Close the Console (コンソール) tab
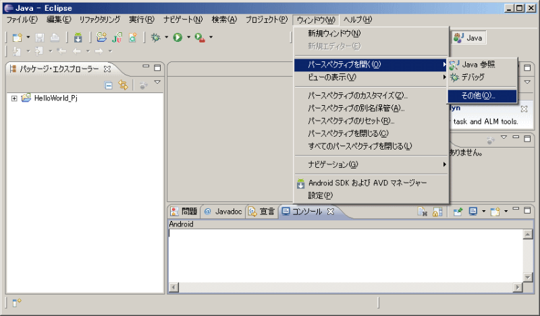 click(x=330, y=212)
